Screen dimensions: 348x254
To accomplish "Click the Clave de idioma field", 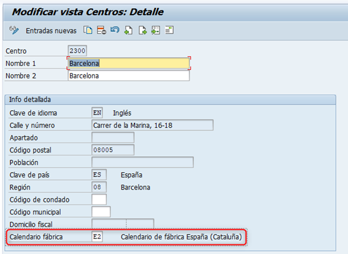I will (97, 113).
